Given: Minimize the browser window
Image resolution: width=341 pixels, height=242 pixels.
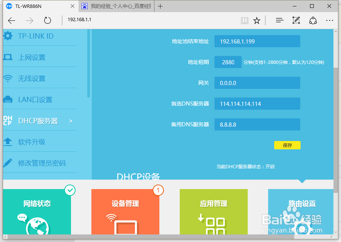Looking at the screenshot, I should coord(295,6).
